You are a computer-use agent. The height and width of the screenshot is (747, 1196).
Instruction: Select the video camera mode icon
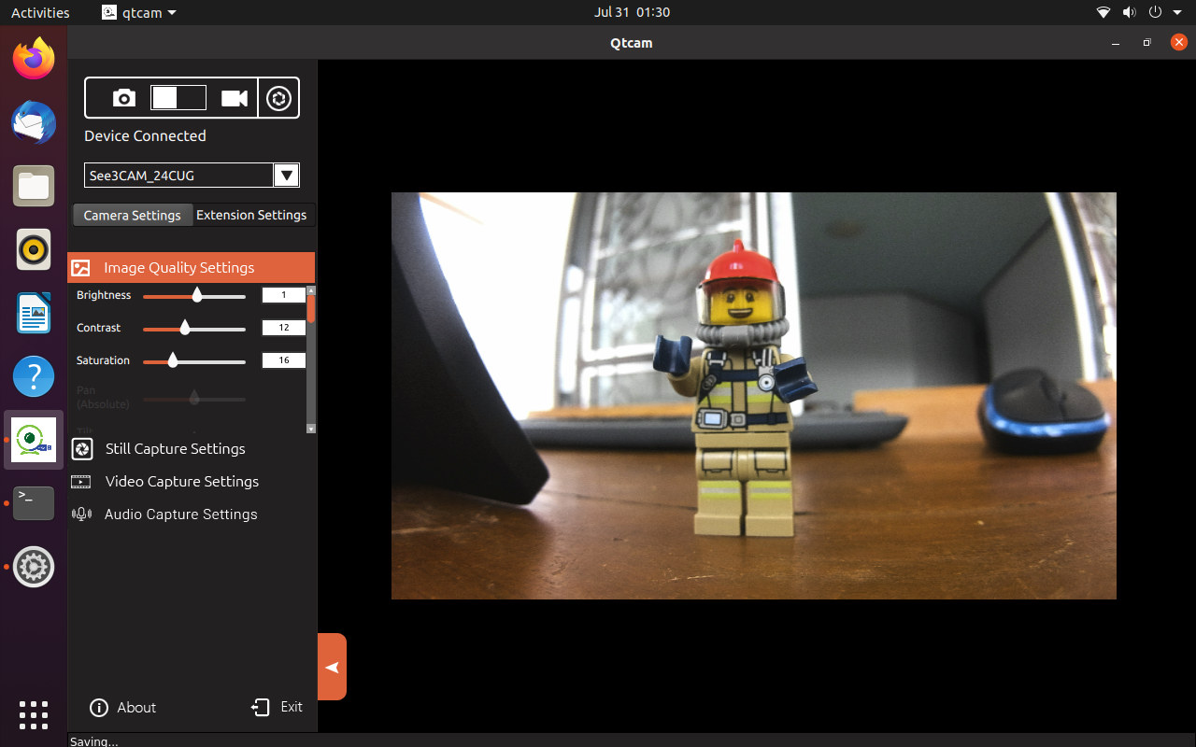235,98
